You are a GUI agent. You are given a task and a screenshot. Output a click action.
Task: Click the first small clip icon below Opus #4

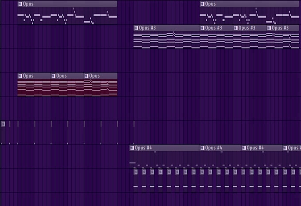tap(135, 172)
